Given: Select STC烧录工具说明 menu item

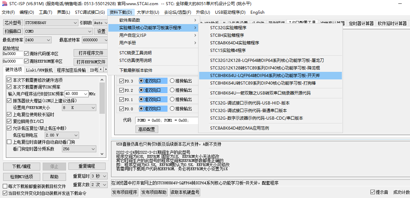Looking at the screenshot, I should point(153,53).
